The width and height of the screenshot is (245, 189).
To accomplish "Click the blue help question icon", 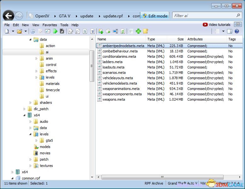I will [x=237, y=31].
